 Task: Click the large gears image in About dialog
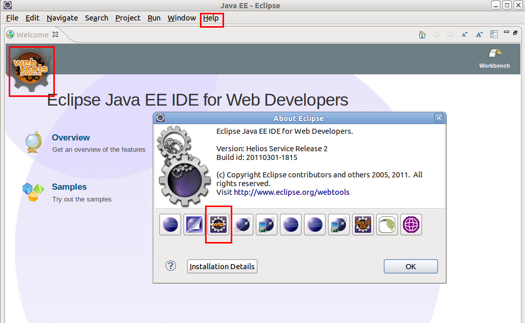tap(184, 166)
